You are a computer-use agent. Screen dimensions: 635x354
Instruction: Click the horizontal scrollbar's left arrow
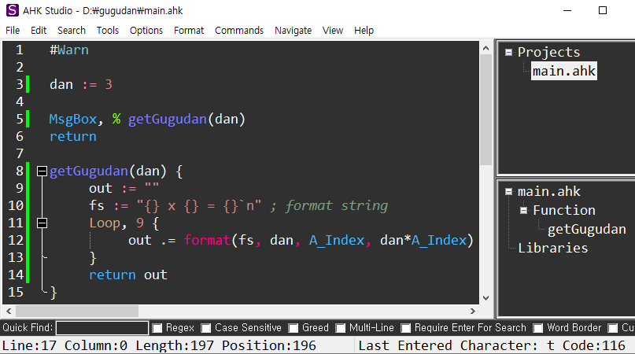click(7, 312)
